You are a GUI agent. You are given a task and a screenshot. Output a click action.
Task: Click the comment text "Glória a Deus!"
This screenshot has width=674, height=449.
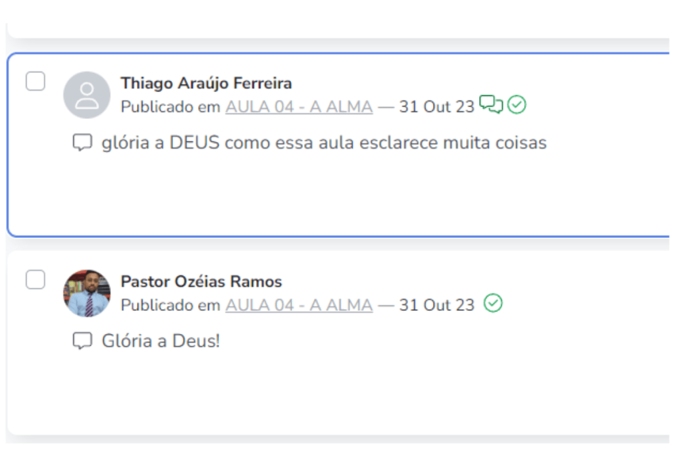pos(161,341)
